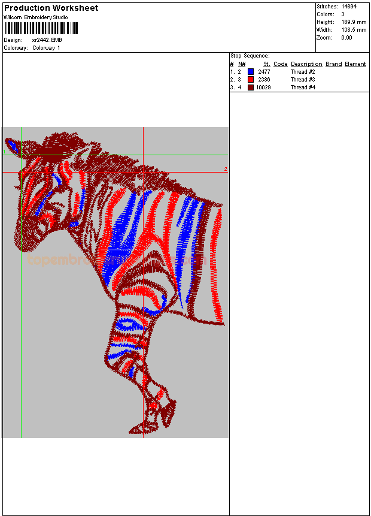Click the Stitches count 14894
Image resolution: width=371 pixels, height=516 pixels.
(x=349, y=6)
